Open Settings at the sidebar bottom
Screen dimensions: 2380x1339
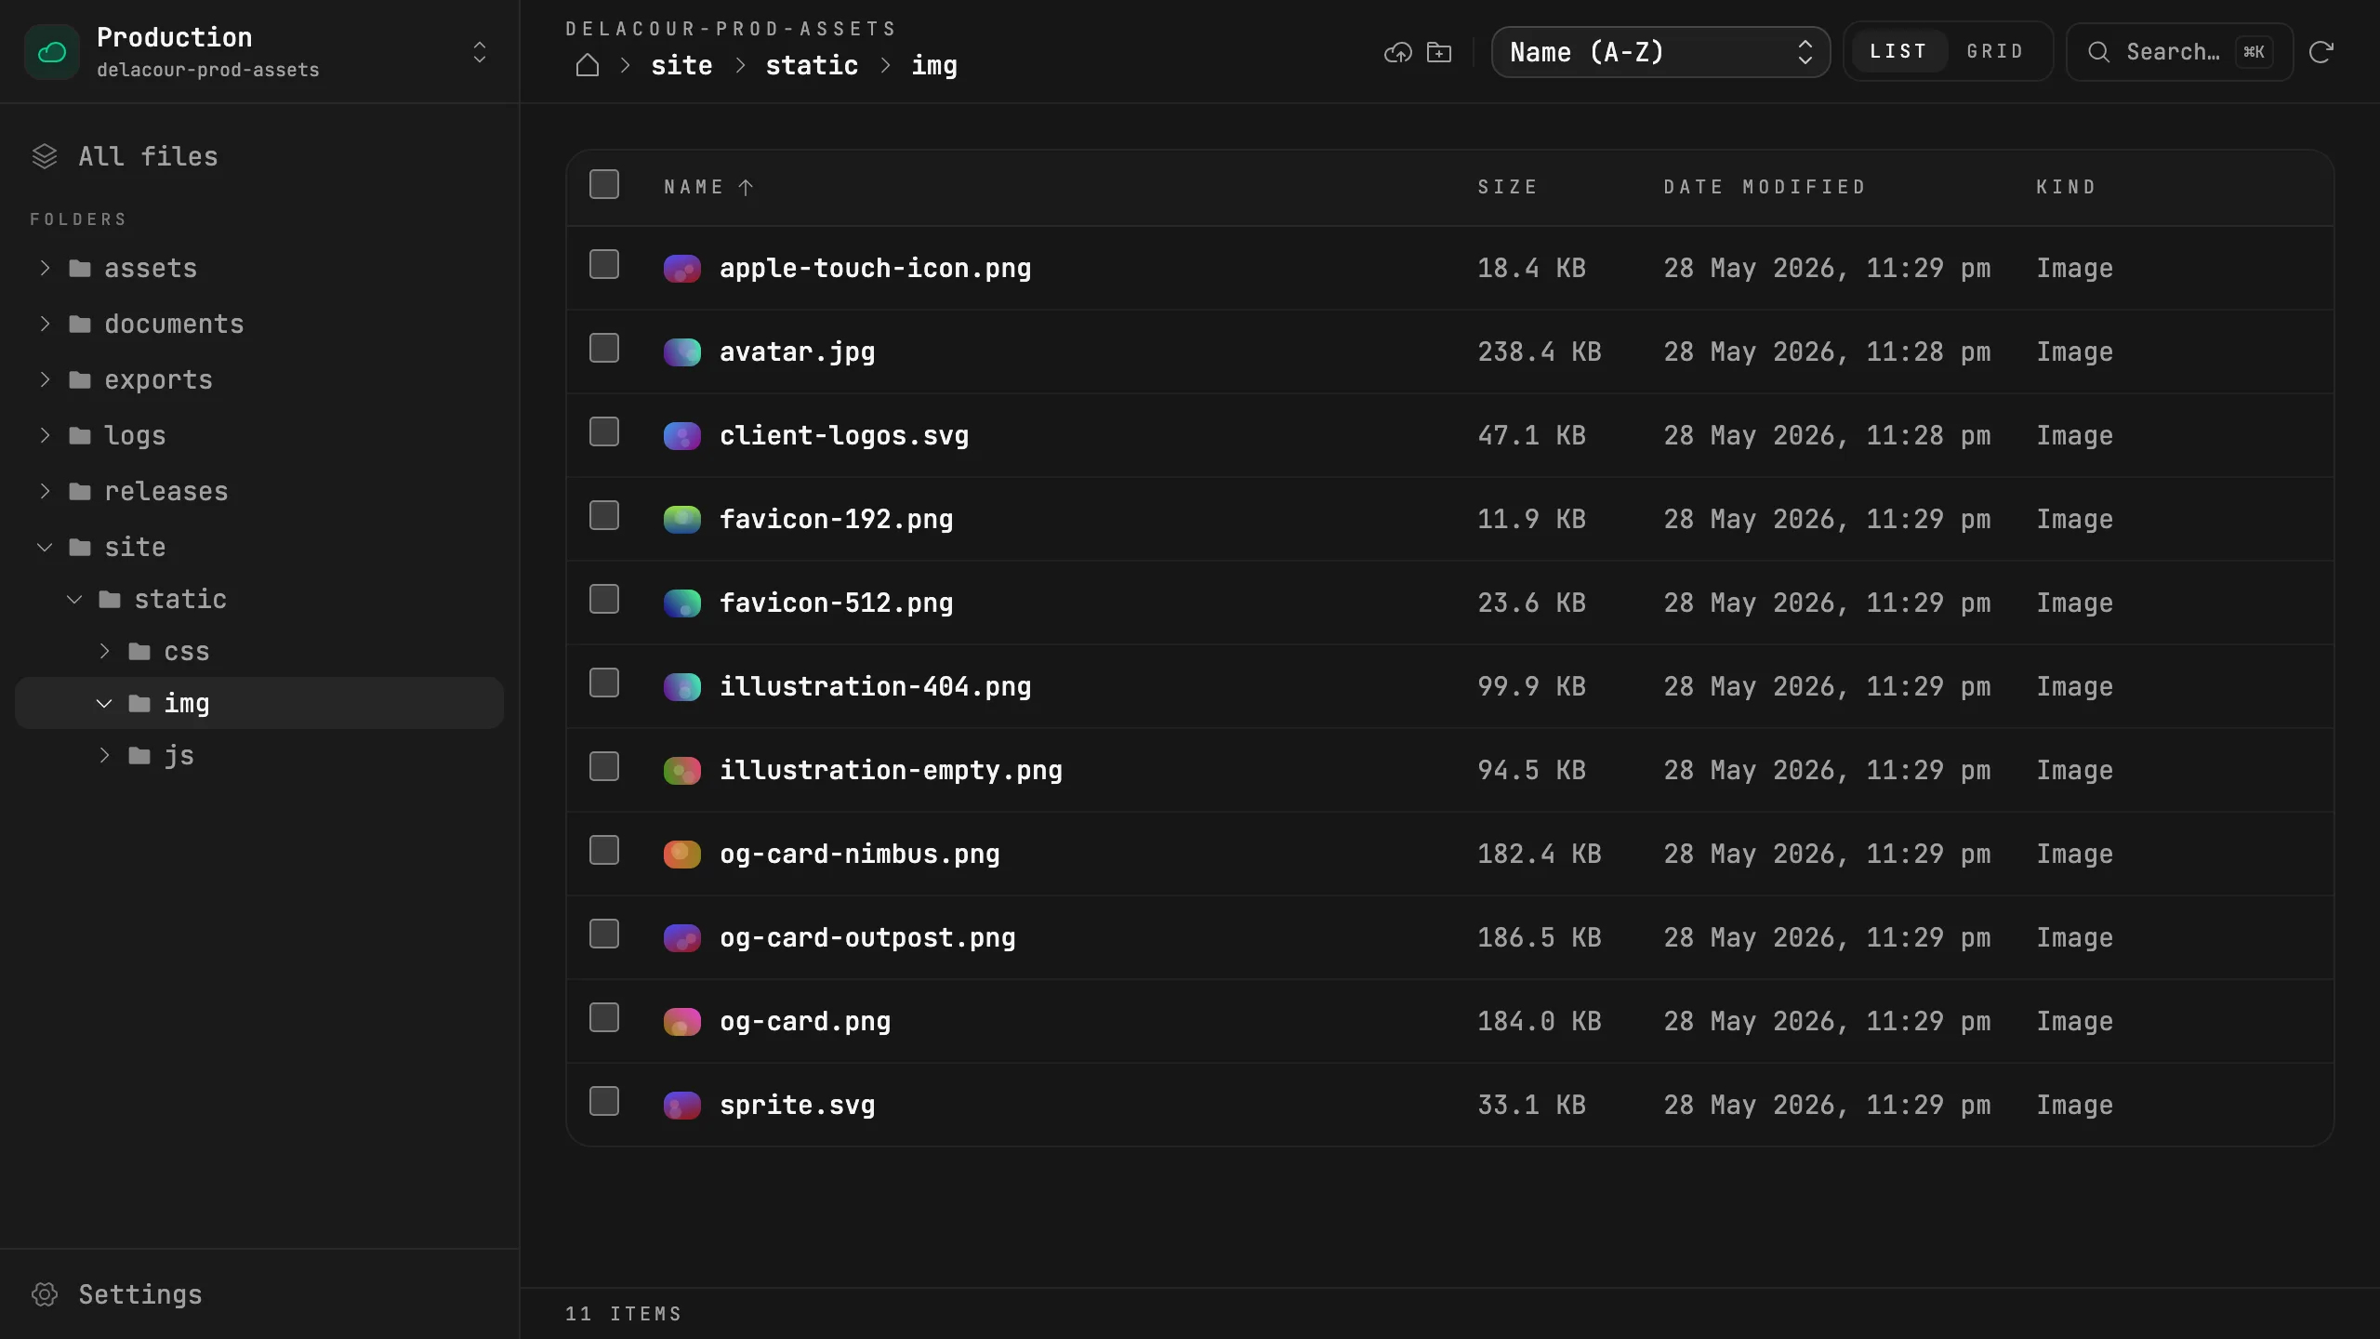(259, 1294)
